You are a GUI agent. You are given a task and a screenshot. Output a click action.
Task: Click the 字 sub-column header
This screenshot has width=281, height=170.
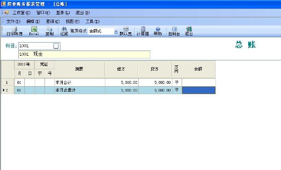point(40,74)
